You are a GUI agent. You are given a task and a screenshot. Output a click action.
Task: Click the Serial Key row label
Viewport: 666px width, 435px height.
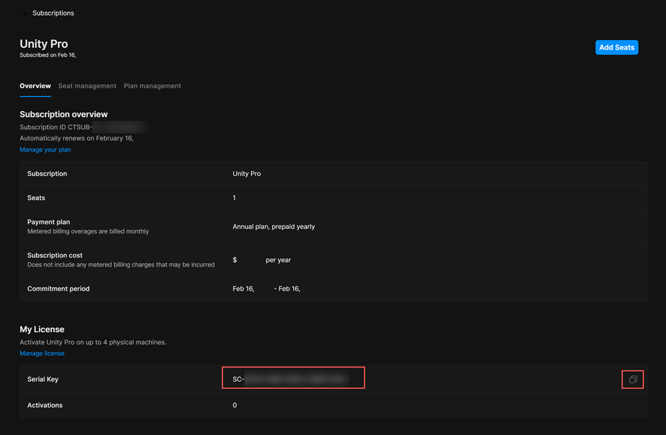coord(43,379)
